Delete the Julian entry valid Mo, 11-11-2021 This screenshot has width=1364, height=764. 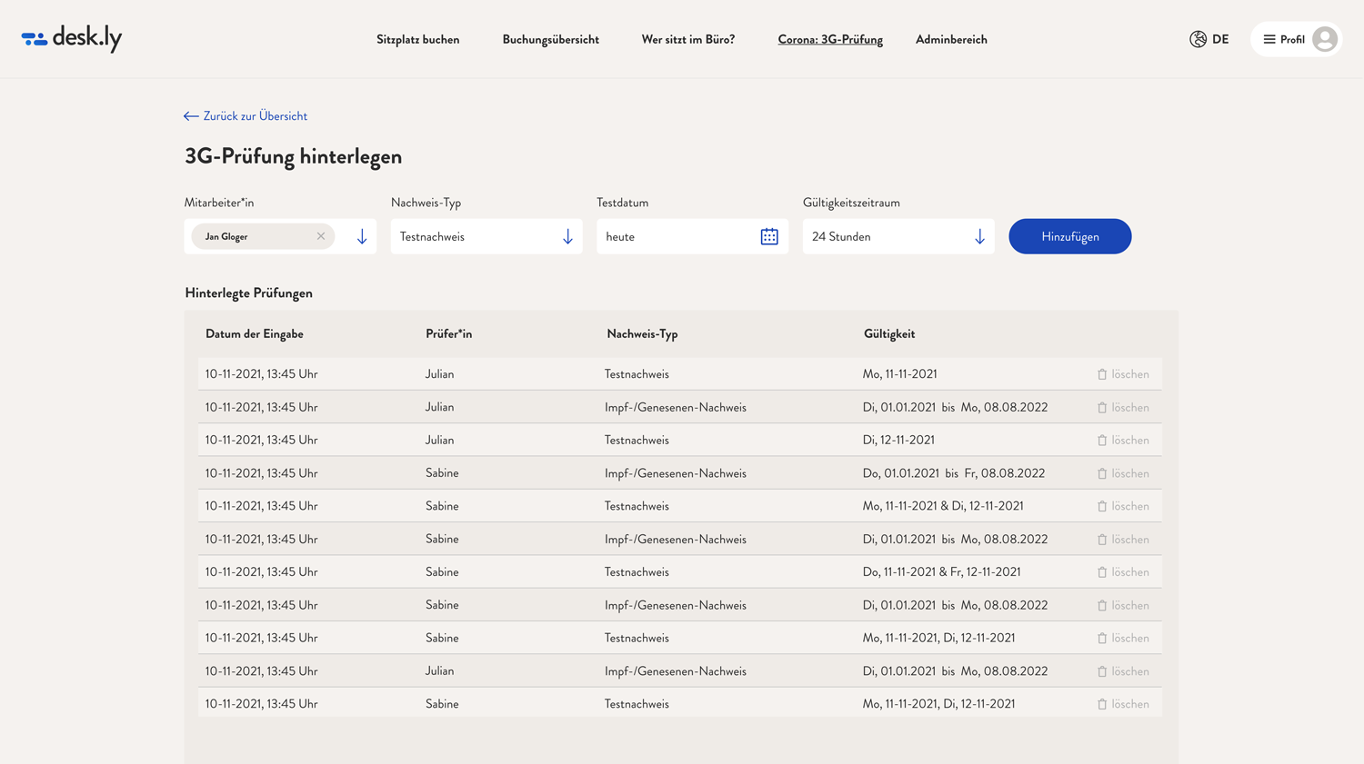[x=1123, y=374]
